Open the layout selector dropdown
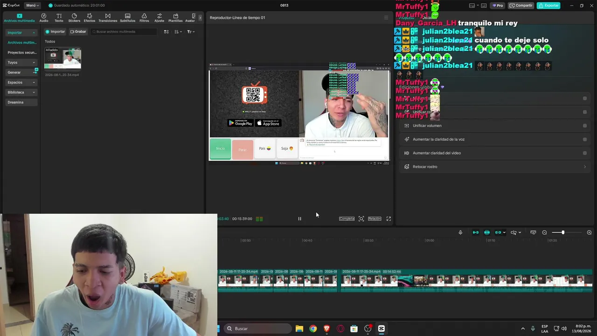597x336 pixels. tap(474, 6)
